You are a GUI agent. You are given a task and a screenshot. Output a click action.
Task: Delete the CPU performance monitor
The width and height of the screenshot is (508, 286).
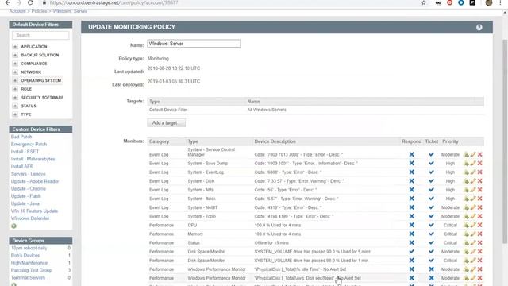[479, 225]
